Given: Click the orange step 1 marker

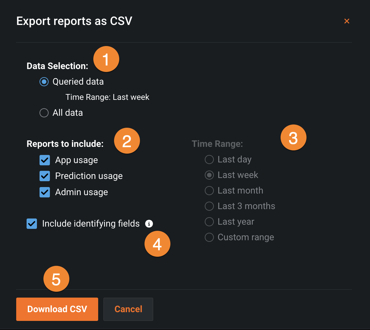Looking at the screenshot, I should click(106, 59).
